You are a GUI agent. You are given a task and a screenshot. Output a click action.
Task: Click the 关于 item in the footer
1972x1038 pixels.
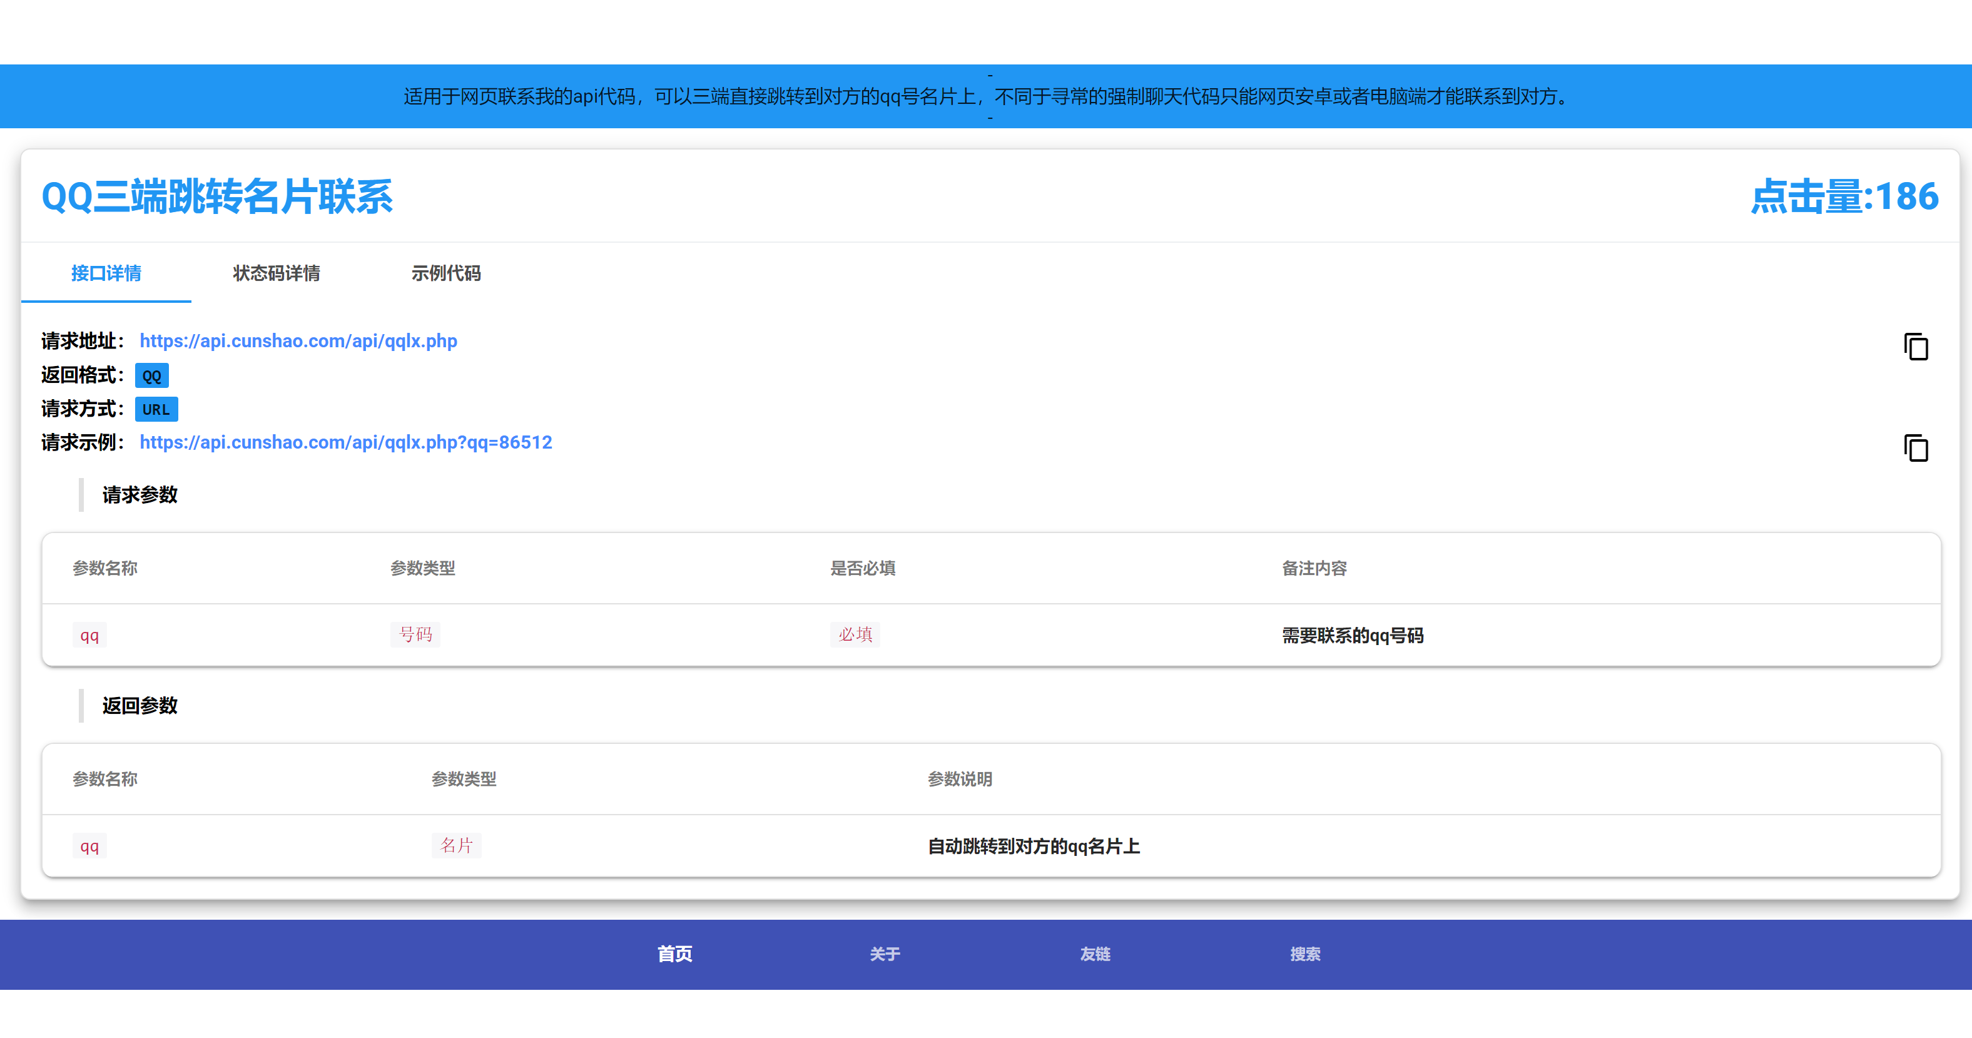coord(884,954)
